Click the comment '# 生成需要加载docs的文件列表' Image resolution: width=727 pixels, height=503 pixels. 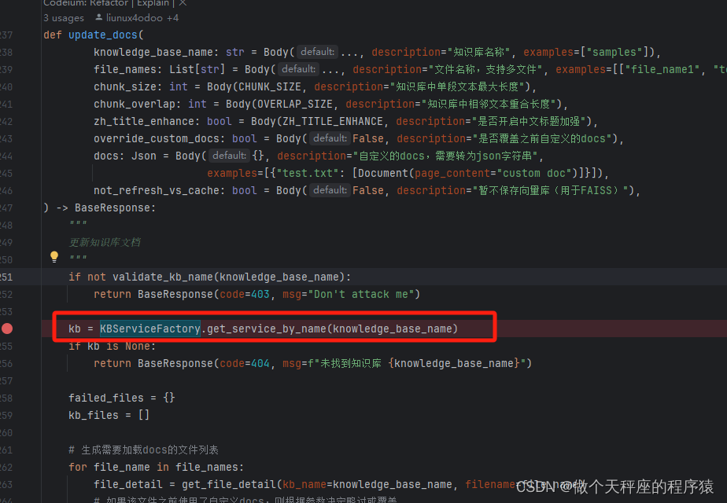tap(143, 450)
